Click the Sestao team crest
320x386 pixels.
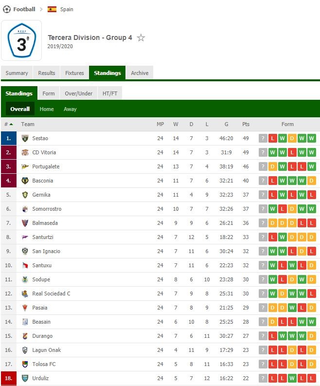pos(25,138)
